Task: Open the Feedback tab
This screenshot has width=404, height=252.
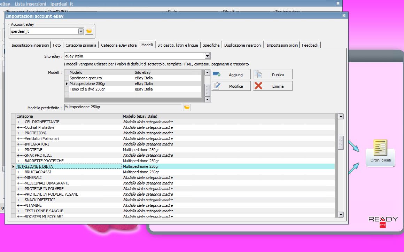Action: (310, 45)
